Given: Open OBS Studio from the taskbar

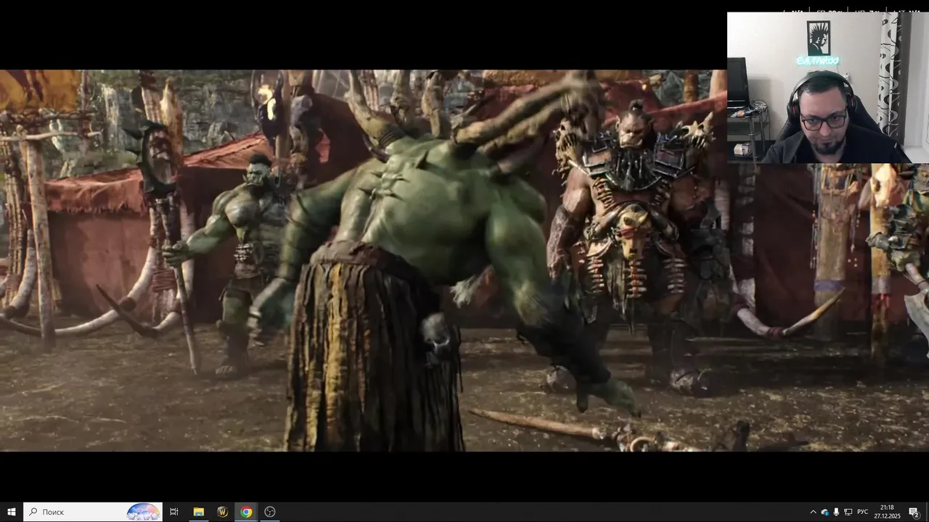Looking at the screenshot, I should tap(270, 512).
